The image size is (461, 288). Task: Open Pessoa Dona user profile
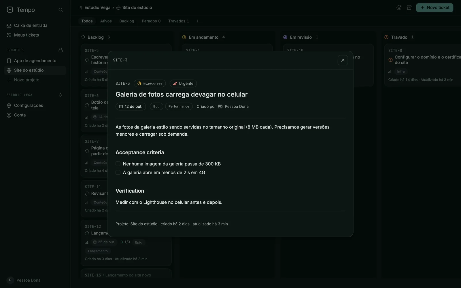[24, 280]
